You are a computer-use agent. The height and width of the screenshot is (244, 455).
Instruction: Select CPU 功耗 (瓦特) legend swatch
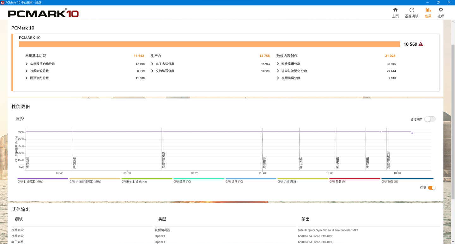(x=303, y=179)
